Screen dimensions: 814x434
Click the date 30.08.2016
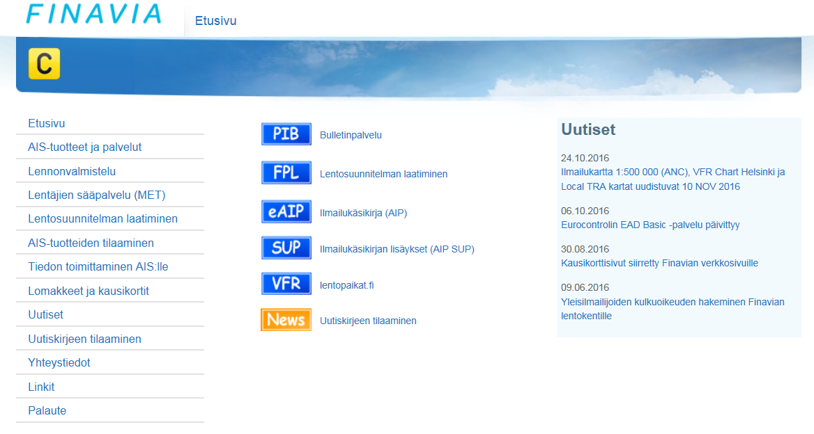click(585, 249)
